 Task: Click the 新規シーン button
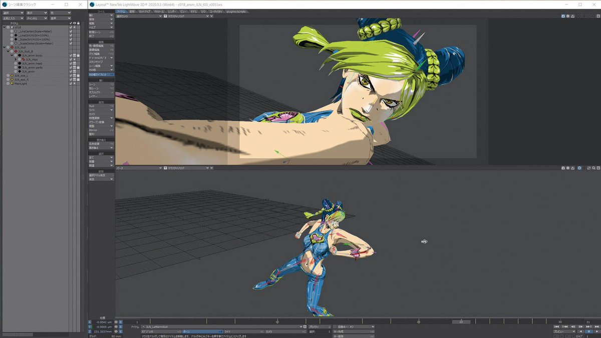(x=101, y=33)
